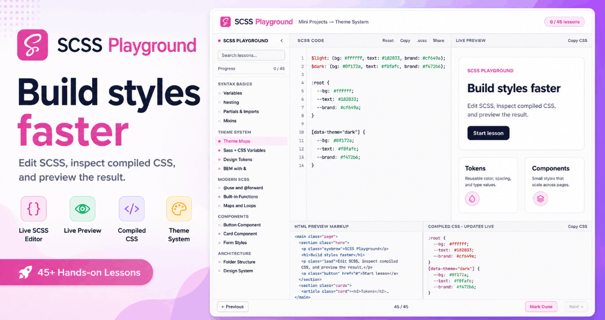Click the Live Preview eye icon
Viewport: 605px width, 320px height.
(83, 209)
